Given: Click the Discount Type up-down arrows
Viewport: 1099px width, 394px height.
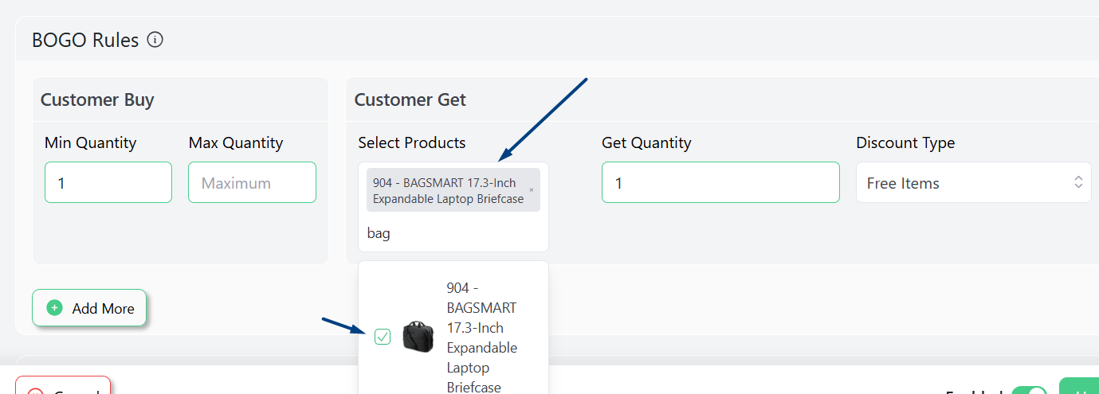Looking at the screenshot, I should coord(1078,182).
